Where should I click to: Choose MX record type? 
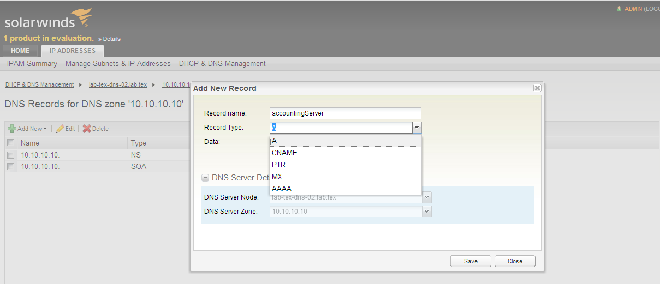346,177
